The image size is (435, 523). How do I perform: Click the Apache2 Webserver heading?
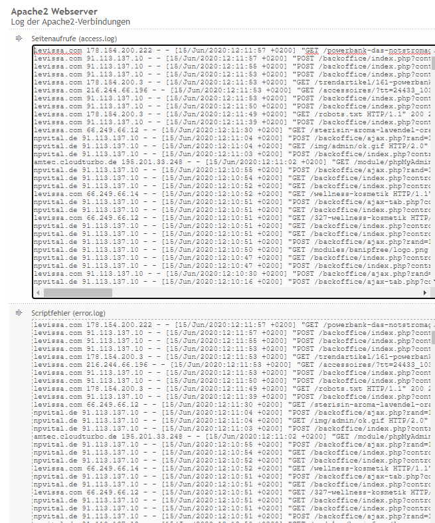54,11
